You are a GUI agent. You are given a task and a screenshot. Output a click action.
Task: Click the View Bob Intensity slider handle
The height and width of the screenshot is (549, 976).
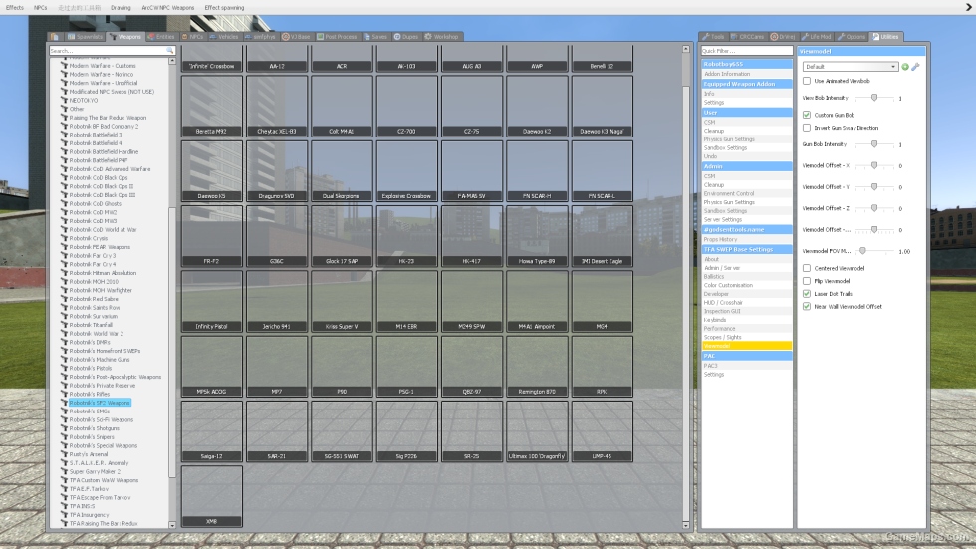coord(874,98)
